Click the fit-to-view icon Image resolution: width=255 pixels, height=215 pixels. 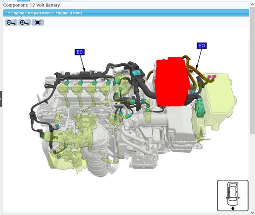[38, 22]
